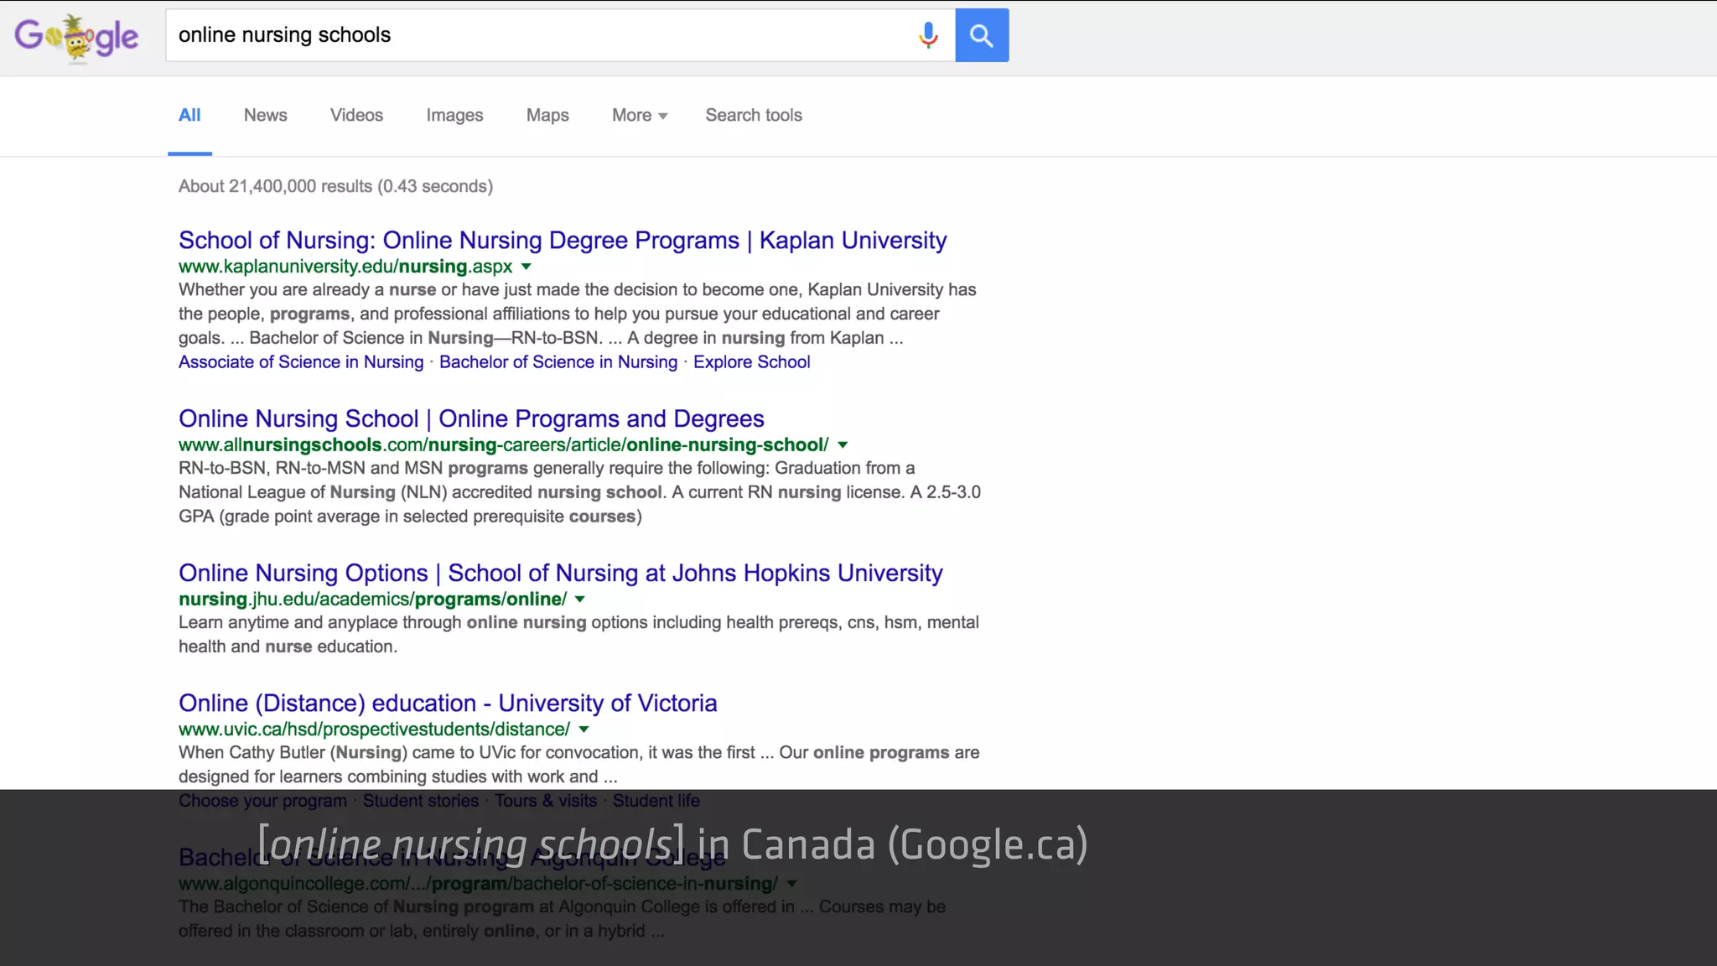Switch to the Images tab

click(x=454, y=116)
